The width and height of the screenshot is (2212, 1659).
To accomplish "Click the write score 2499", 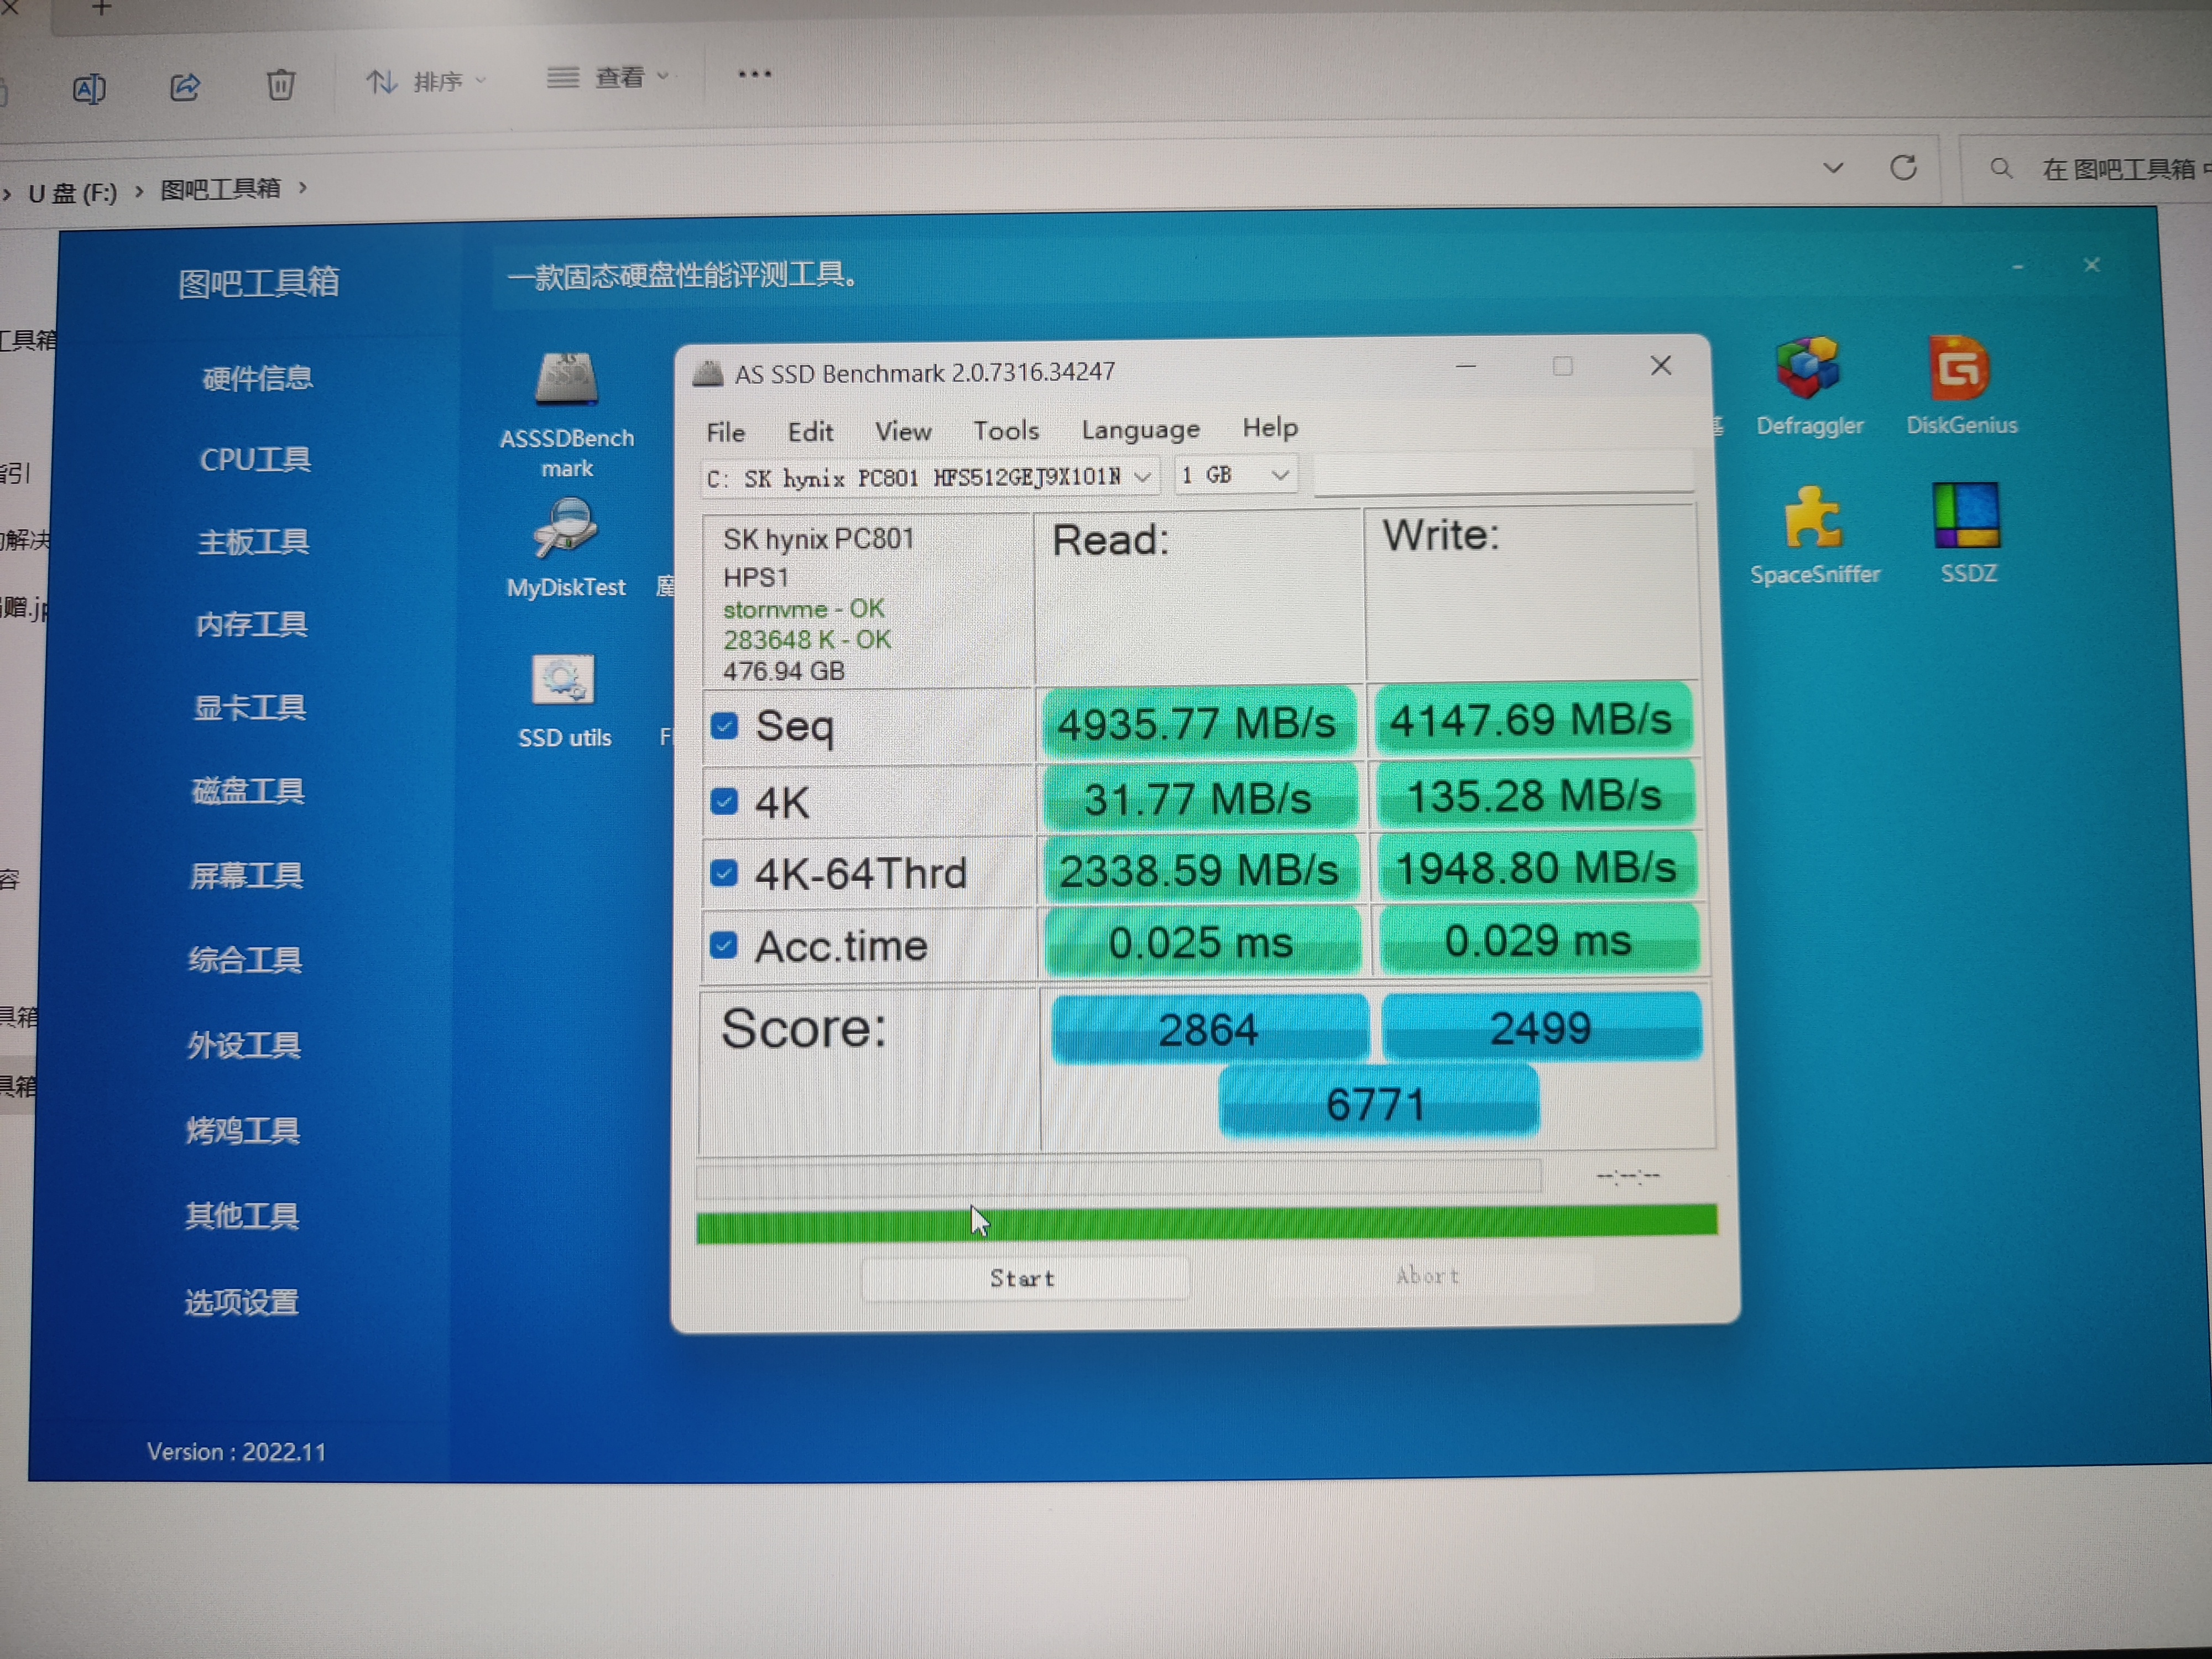I will 1541,1027.
